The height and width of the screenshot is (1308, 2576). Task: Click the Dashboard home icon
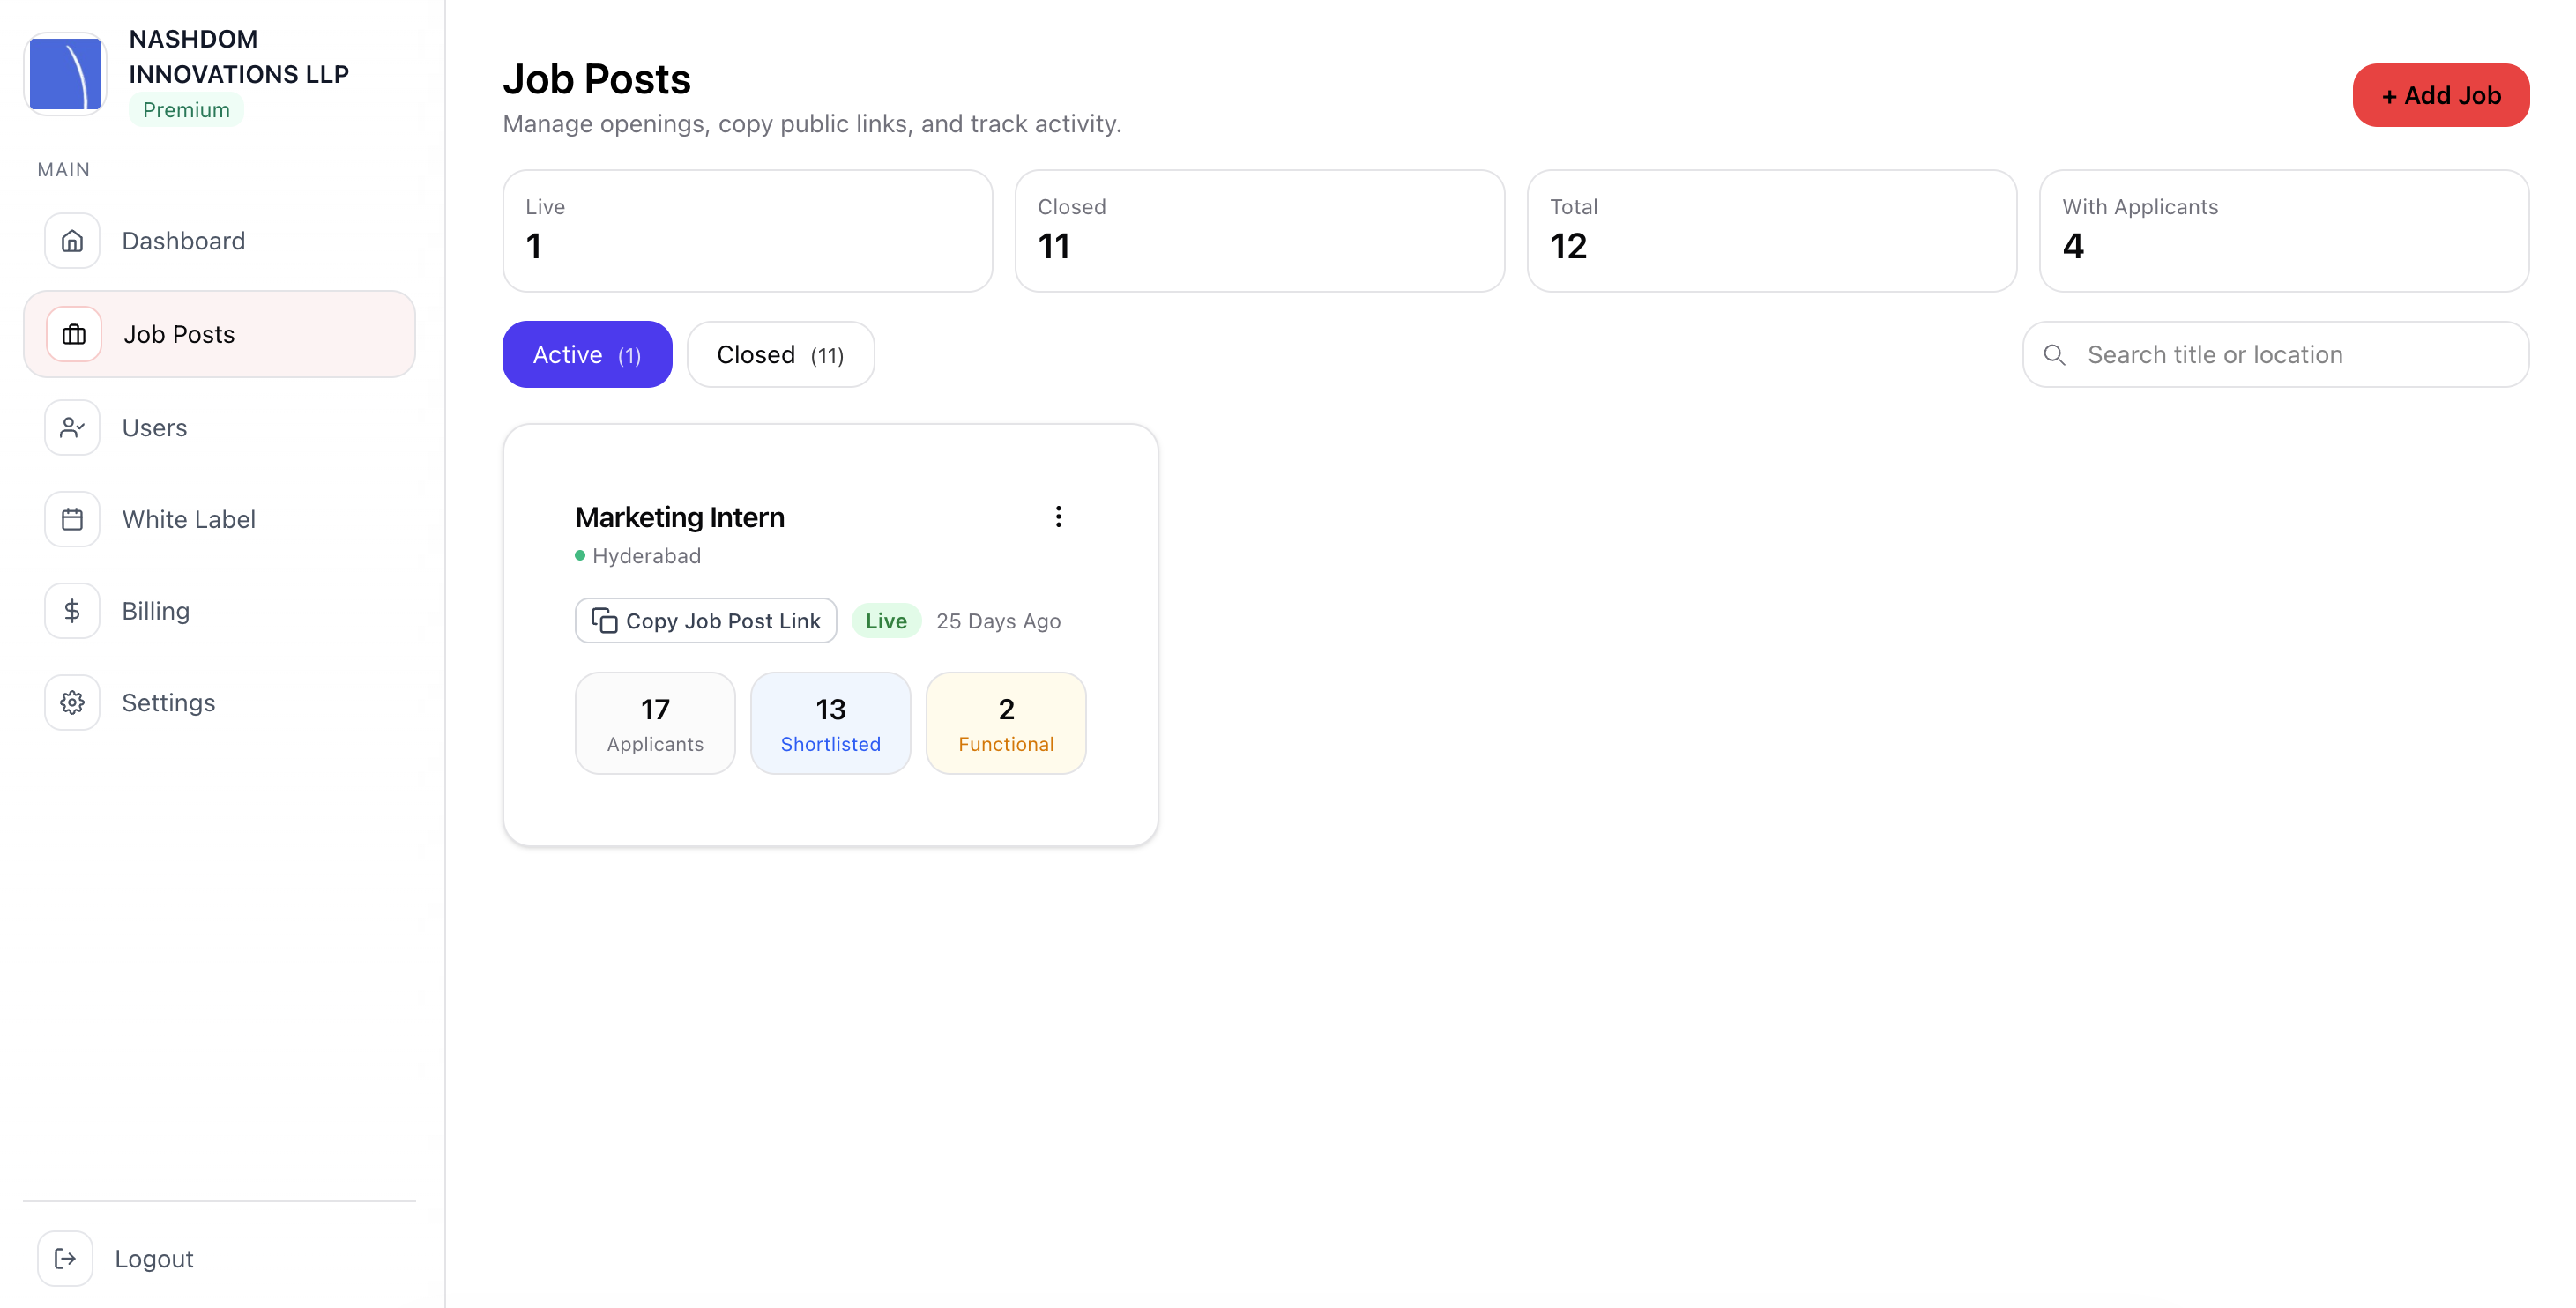coord(72,241)
